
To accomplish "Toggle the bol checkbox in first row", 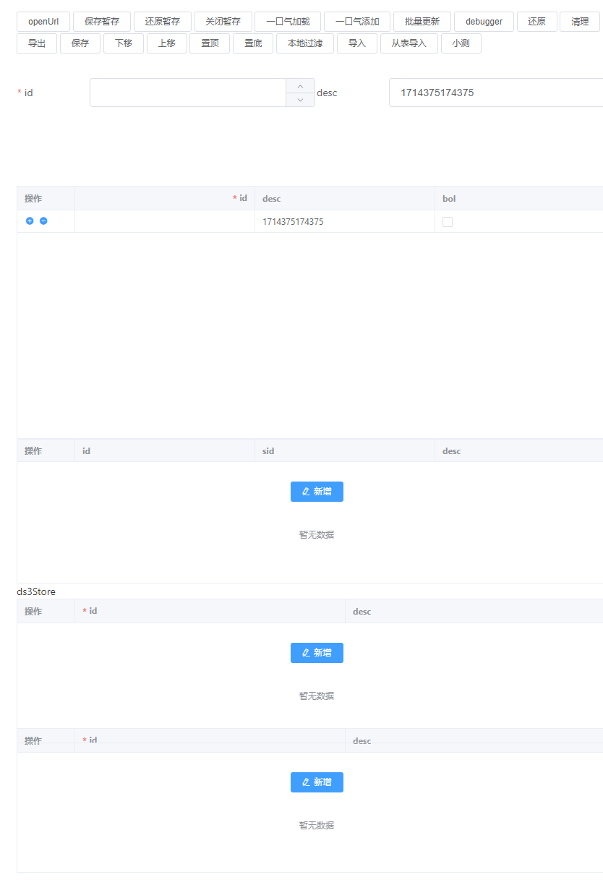I will [448, 222].
